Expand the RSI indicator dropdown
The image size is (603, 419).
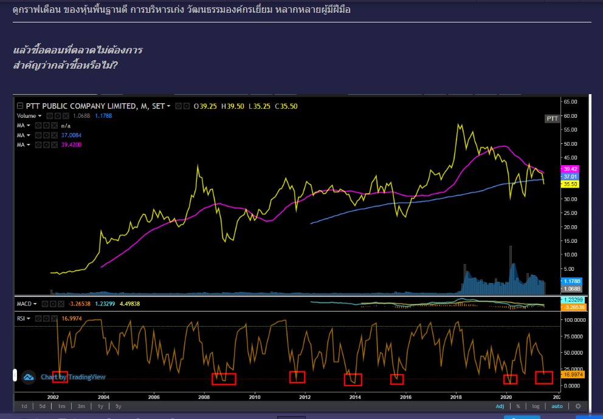tap(28, 318)
